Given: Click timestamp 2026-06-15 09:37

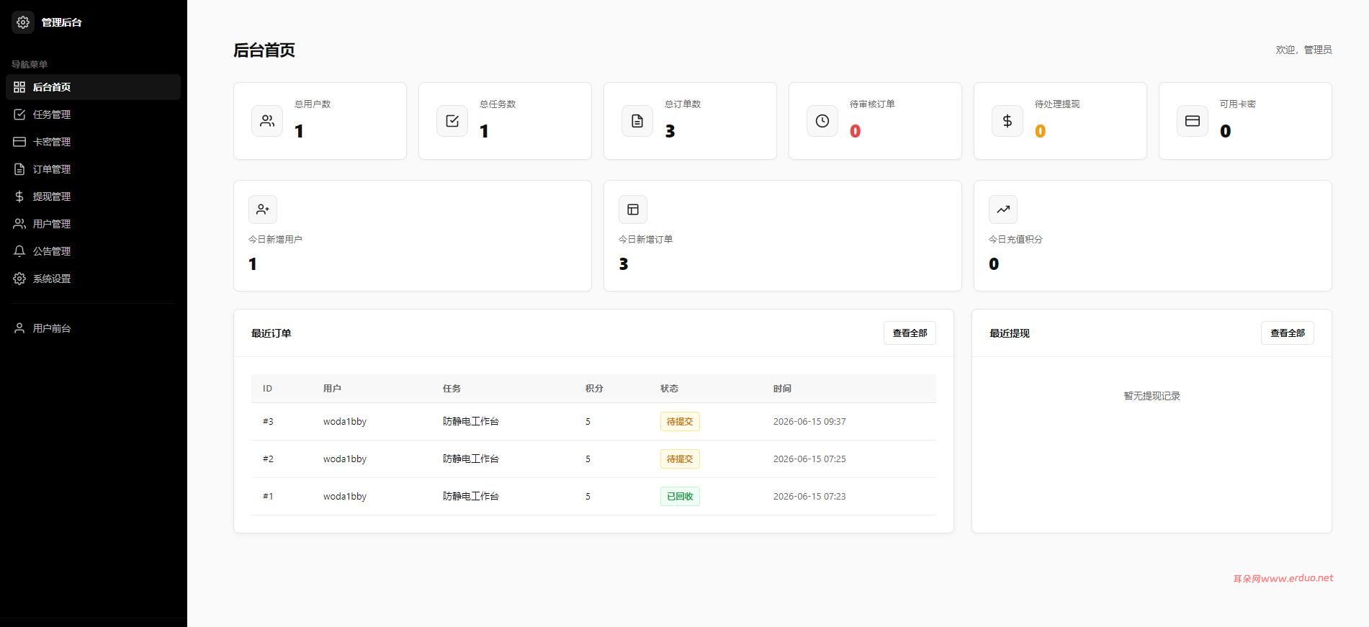Looking at the screenshot, I should coord(809,422).
